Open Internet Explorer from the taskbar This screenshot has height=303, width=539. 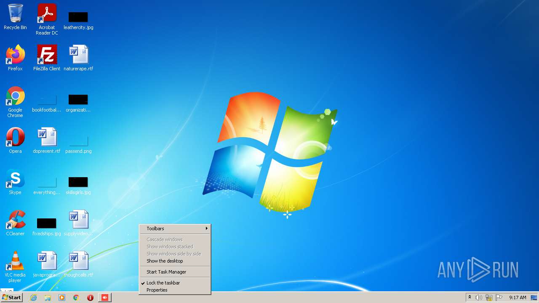[x=33, y=298]
